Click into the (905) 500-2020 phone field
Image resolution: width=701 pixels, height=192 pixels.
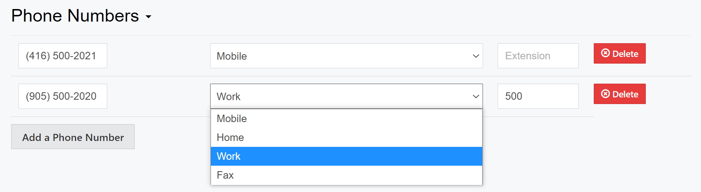tap(63, 96)
